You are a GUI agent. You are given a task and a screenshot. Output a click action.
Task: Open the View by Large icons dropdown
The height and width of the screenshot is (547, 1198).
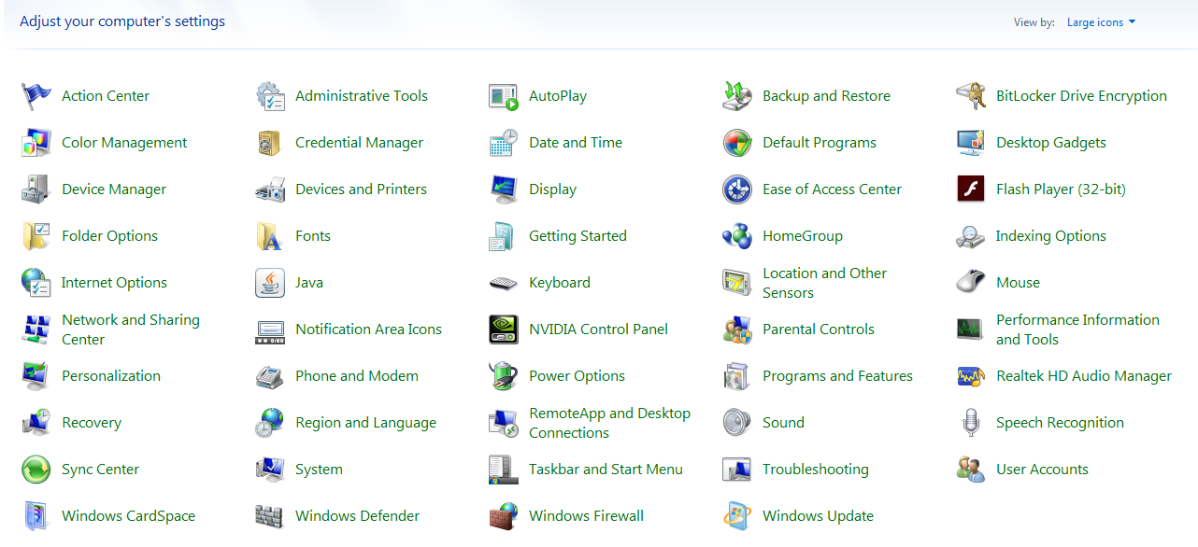pyautogui.click(x=1102, y=22)
